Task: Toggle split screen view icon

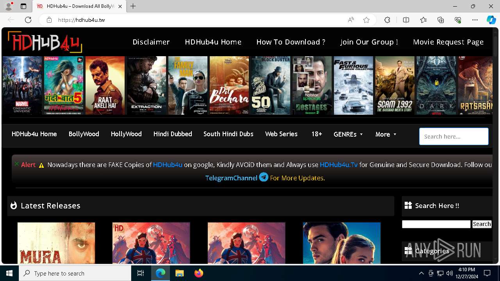Action: 406,20
